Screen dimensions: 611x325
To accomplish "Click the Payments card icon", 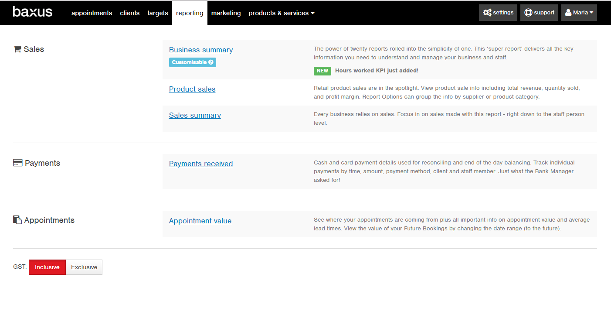I will [17, 162].
